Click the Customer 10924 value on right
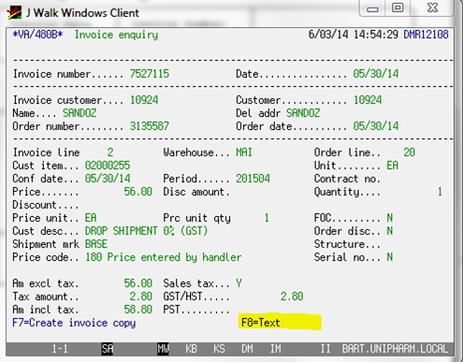Screen dimensions: 463x362 click(368, 100)
